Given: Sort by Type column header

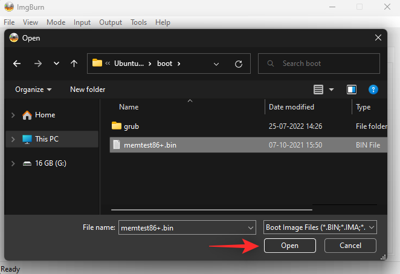Looking at the screenshot, I should (x=363, y=107).
